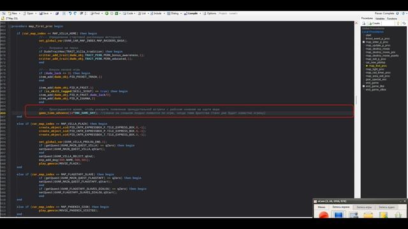This screenshot has height=229, width=408.
Task: Open the Code toolbar menu
Action: [x=128, y=13]
